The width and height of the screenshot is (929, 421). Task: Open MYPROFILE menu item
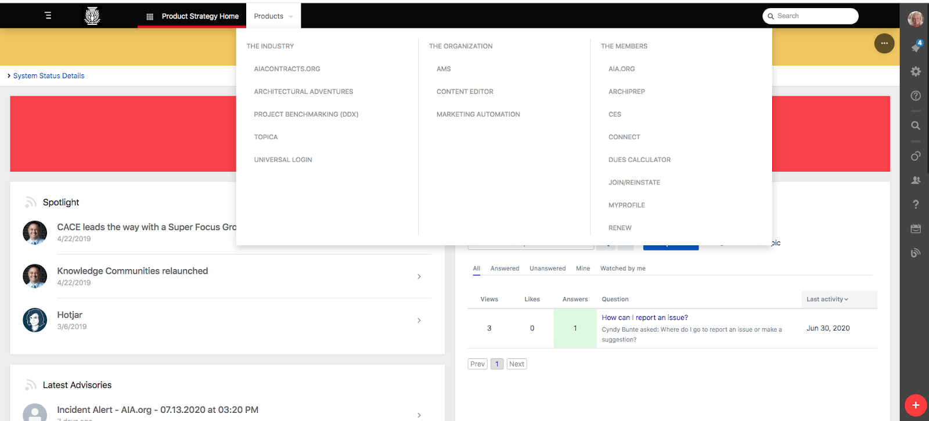click(626, 205)
